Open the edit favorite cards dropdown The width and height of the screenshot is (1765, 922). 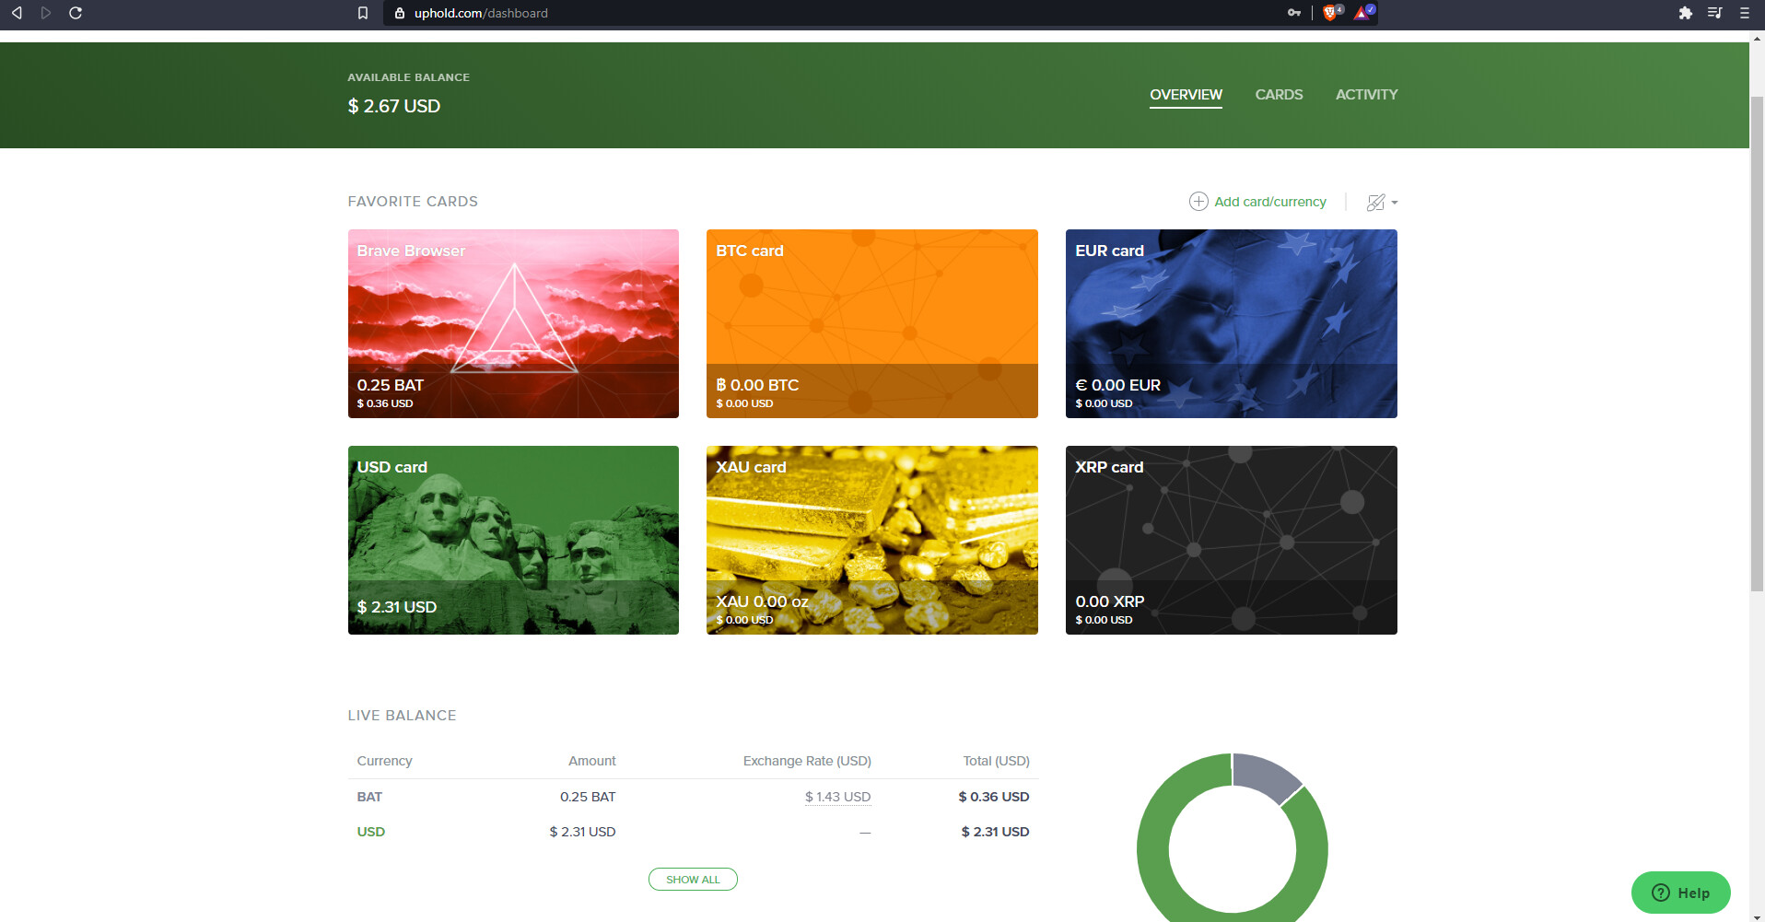(1382, 203)
